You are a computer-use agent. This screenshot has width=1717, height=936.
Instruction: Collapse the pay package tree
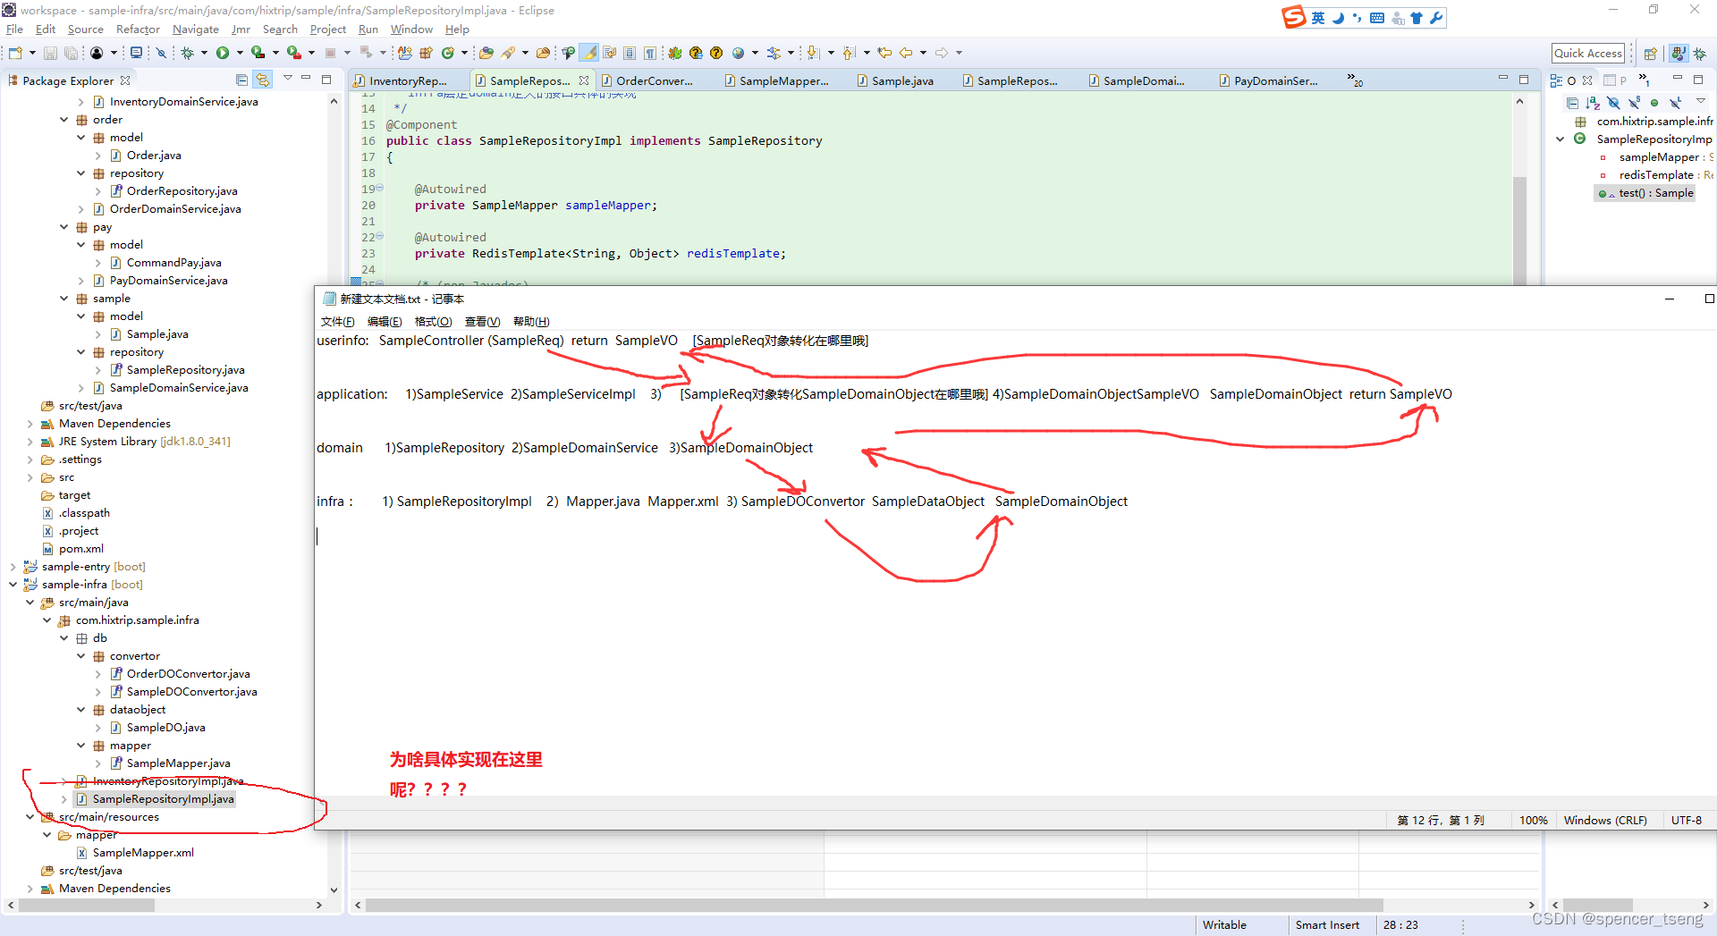tap(63, 227)
